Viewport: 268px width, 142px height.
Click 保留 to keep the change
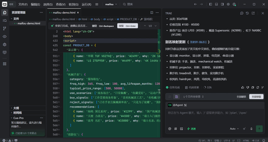click(127, 26)
